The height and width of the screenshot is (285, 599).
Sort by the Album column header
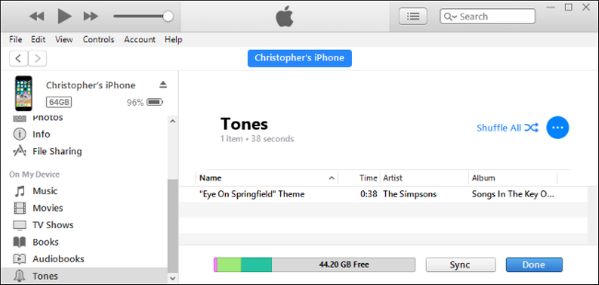coord(513,178)
